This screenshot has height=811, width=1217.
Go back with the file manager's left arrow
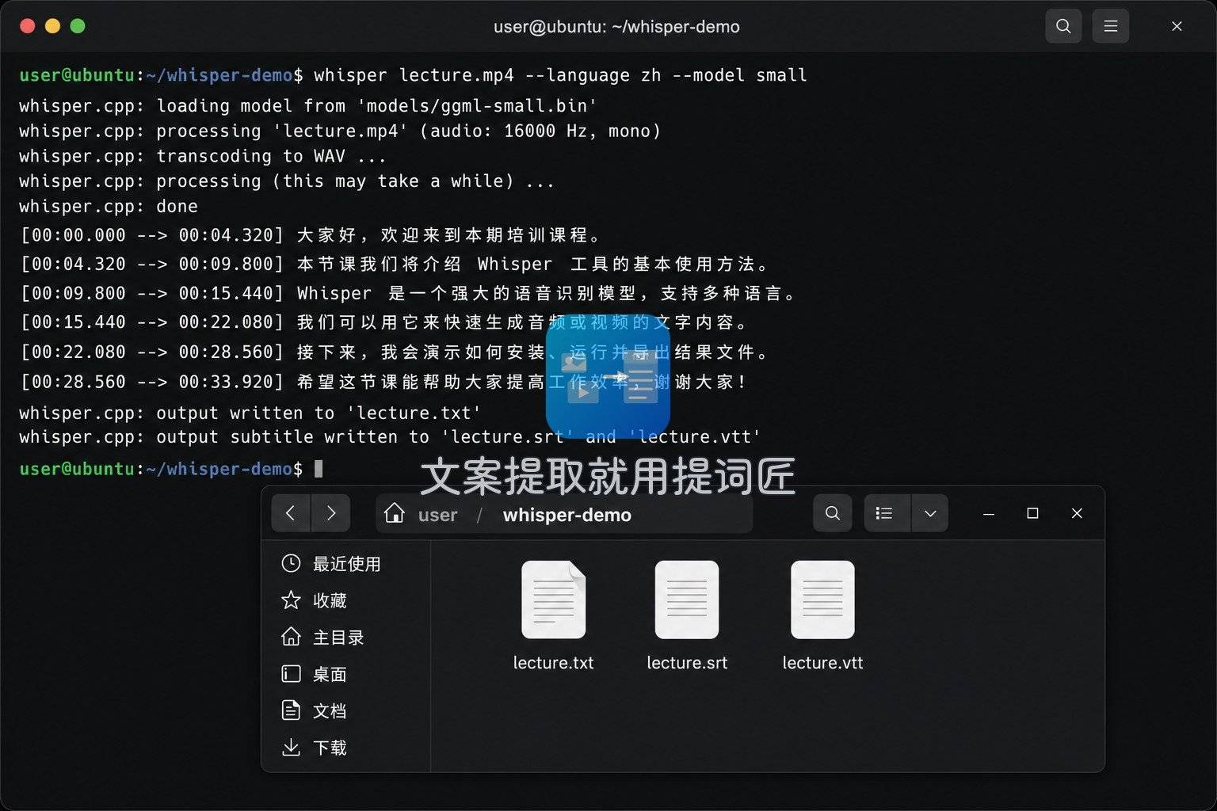pos(291,513)
